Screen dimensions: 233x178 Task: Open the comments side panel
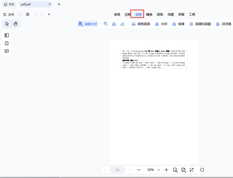6,51
